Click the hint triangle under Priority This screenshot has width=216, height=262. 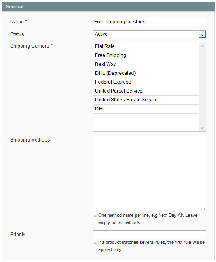point(95,243)
